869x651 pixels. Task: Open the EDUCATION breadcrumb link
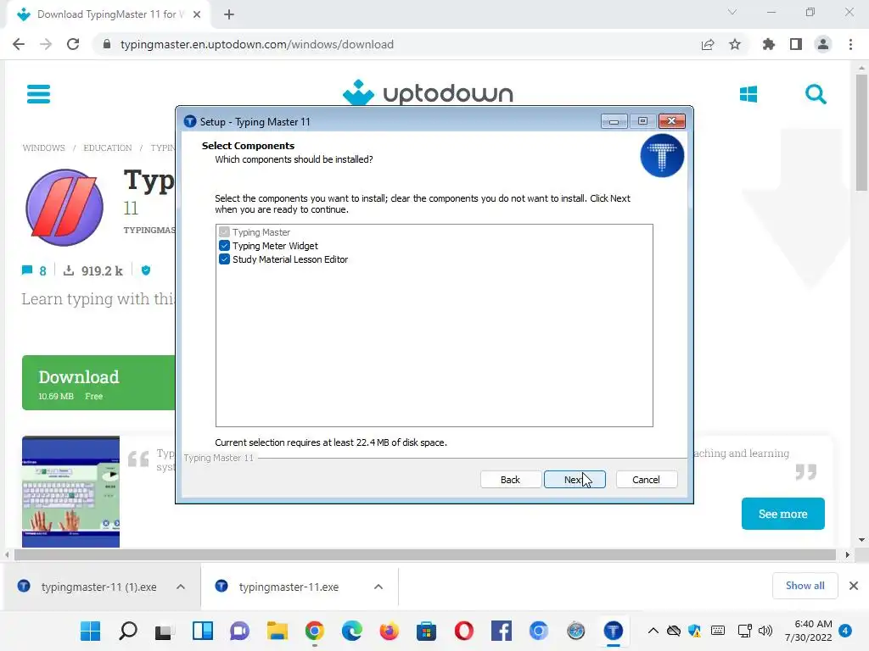click(x=108, y=147)
